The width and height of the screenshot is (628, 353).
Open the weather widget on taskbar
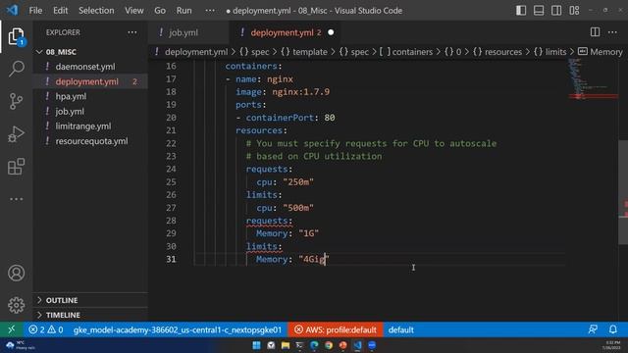point(20,345)
